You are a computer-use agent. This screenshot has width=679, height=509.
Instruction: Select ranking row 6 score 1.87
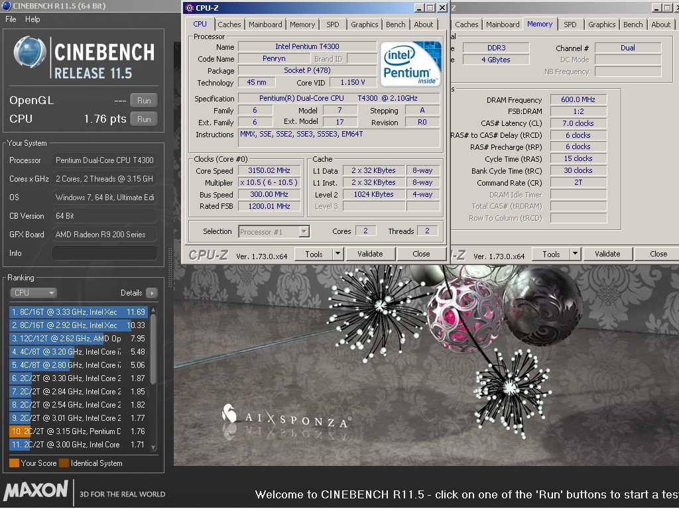78,378
